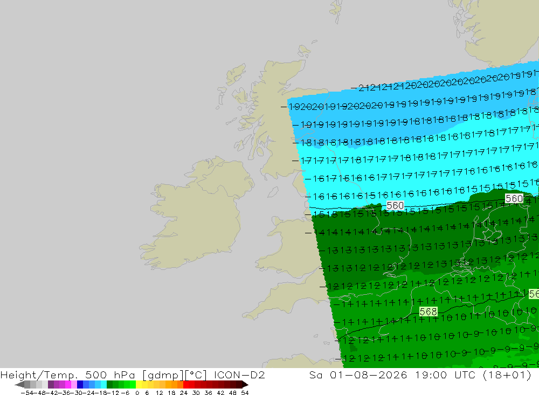Image resolution: width=539 pixels, height=395 pixels.
Task: Click the dark right arrow of color scale
Action: pyautogui.click(x=245, y=385)
